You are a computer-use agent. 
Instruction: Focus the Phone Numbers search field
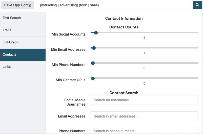[145, 130]
